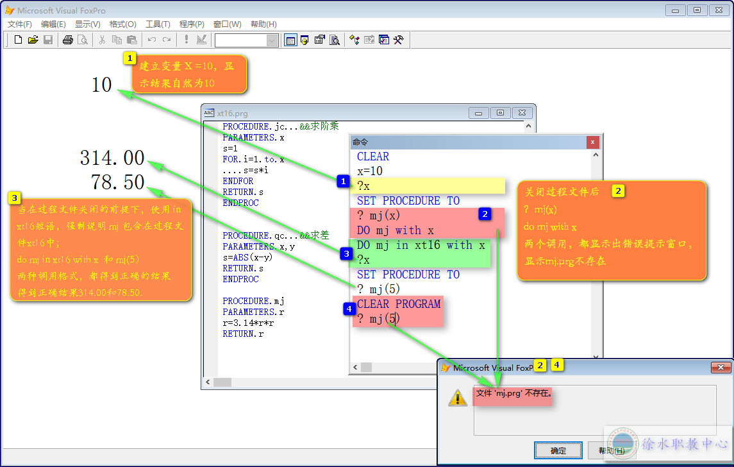Click '? mj(5)' line above CLEAR PROGRAM
Viewport: 734px width, 467px height.
click(378, 289)
